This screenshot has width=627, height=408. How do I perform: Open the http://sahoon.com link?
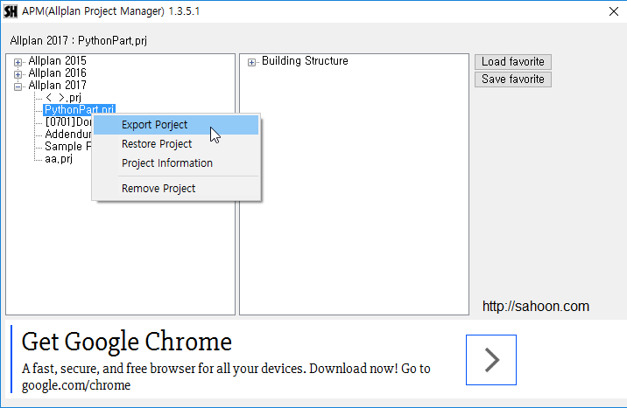pos(535,307)
